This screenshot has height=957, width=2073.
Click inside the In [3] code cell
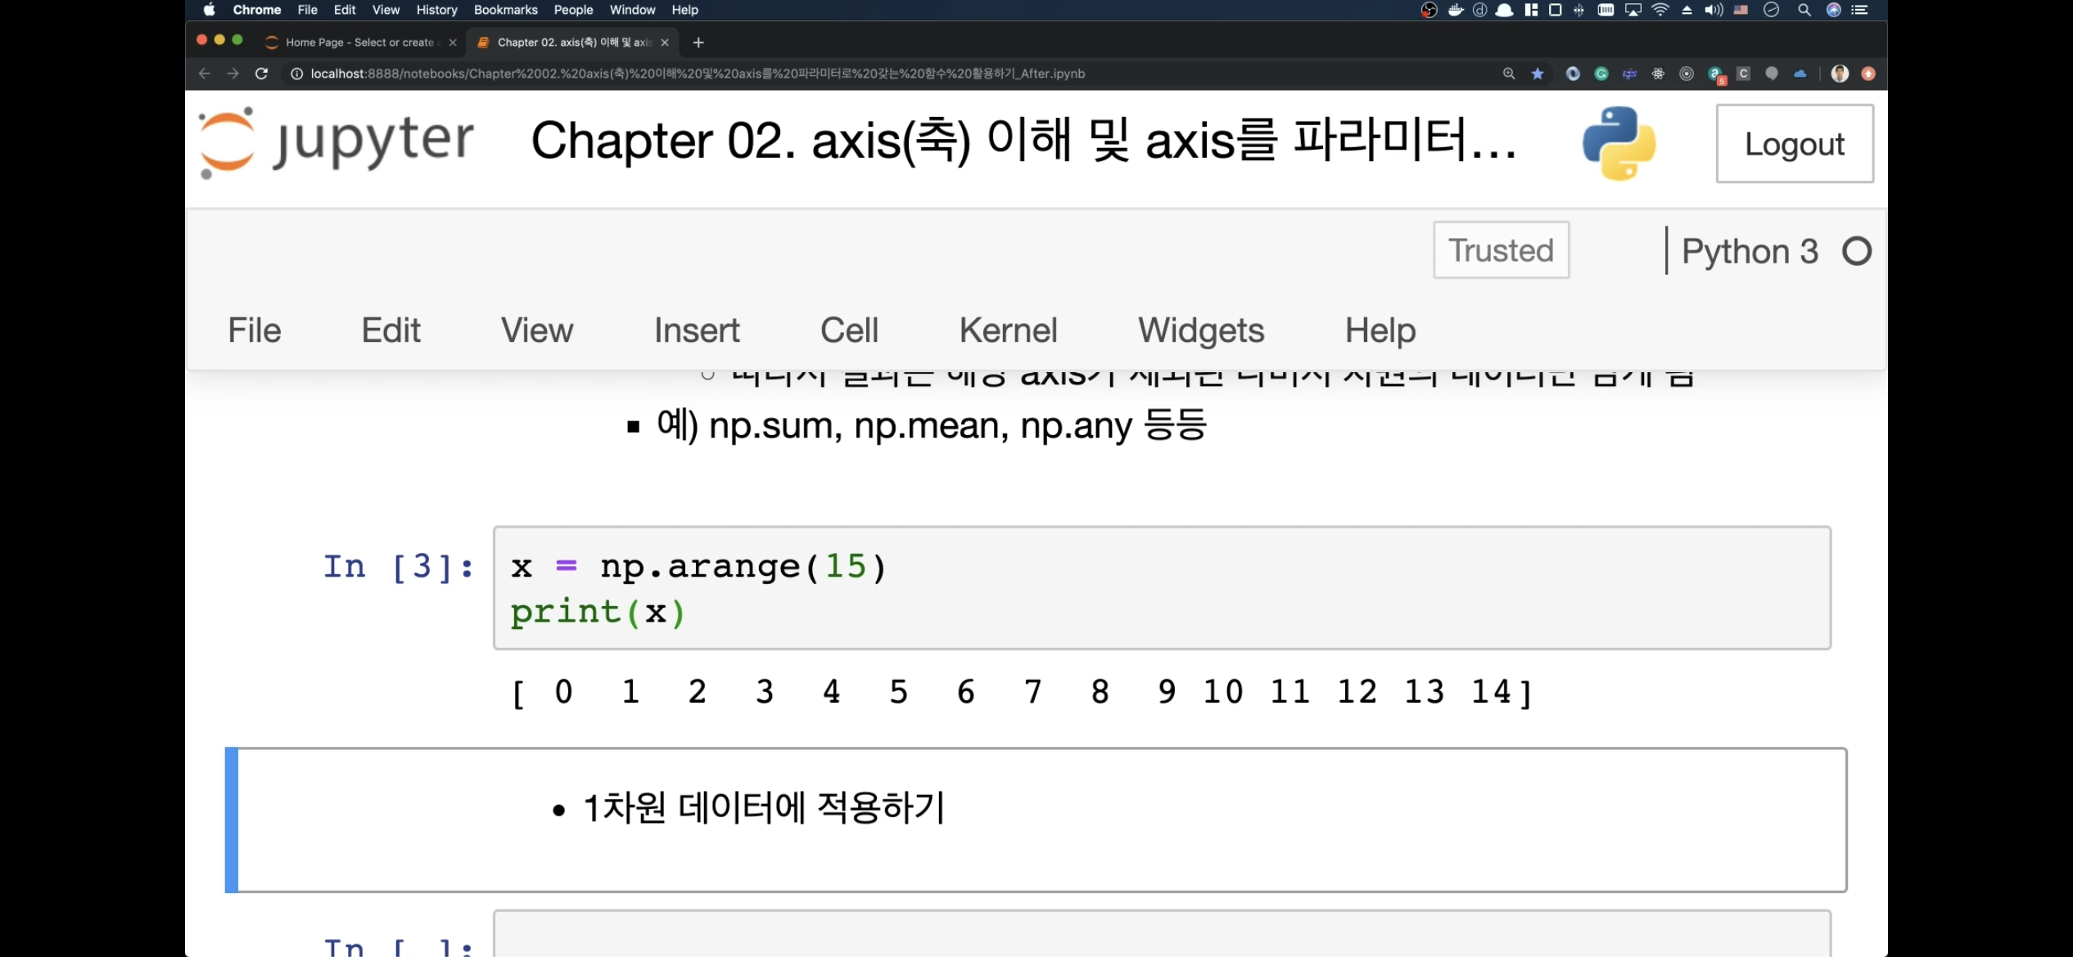tap(1162, 588)
